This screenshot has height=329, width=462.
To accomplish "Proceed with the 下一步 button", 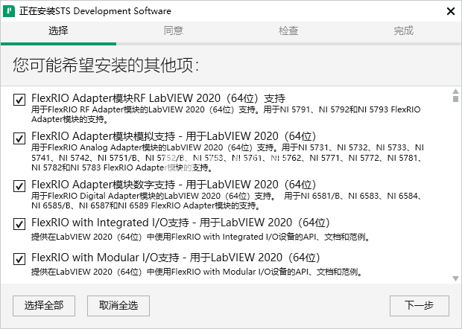I will (420, 306).
